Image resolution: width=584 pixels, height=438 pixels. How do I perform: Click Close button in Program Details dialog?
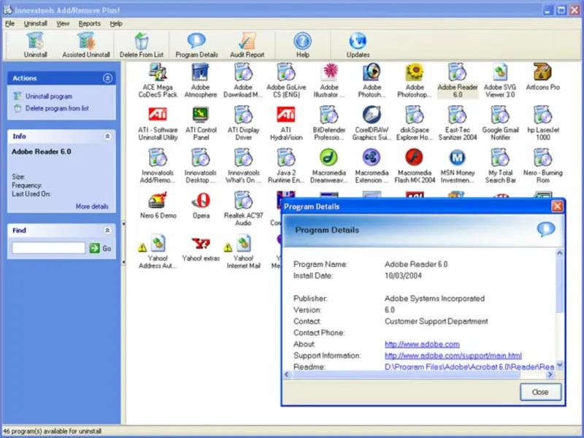coord(540,392)
